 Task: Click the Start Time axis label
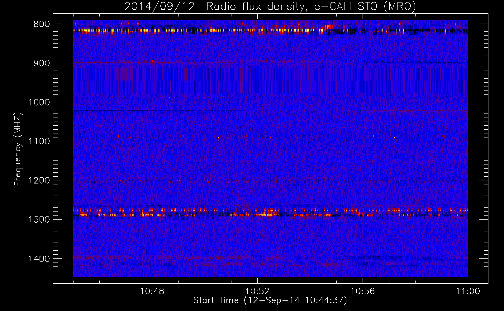pyautogui.click(x=270, y=300)
